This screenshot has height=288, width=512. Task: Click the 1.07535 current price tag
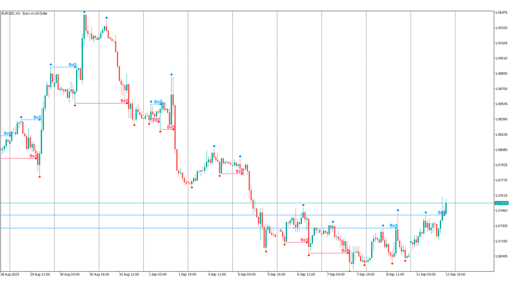click(502, 203)
